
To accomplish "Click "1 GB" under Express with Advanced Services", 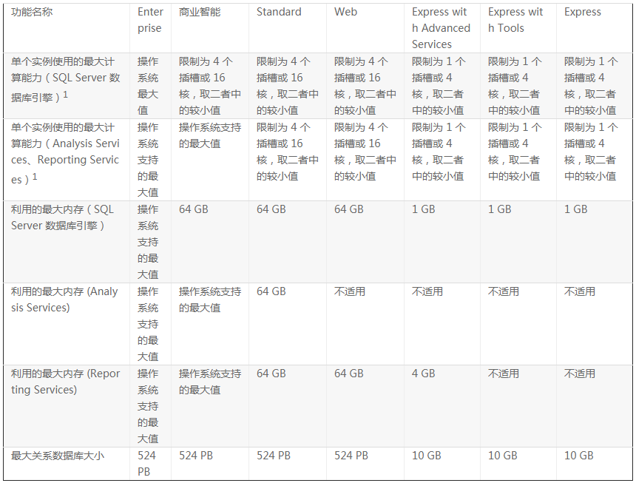I will click(424, 209).
